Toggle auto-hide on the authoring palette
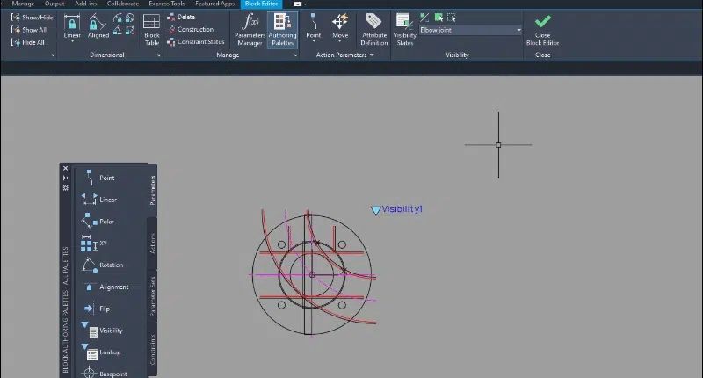The width and height of the screenshot is (703, 378). tap(65, 178)
